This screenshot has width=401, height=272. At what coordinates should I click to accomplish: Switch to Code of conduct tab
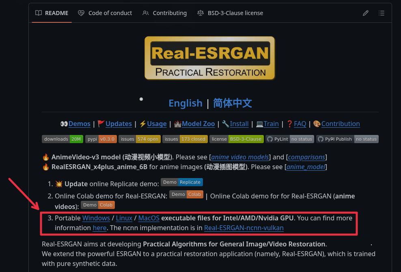pos(105,13)
